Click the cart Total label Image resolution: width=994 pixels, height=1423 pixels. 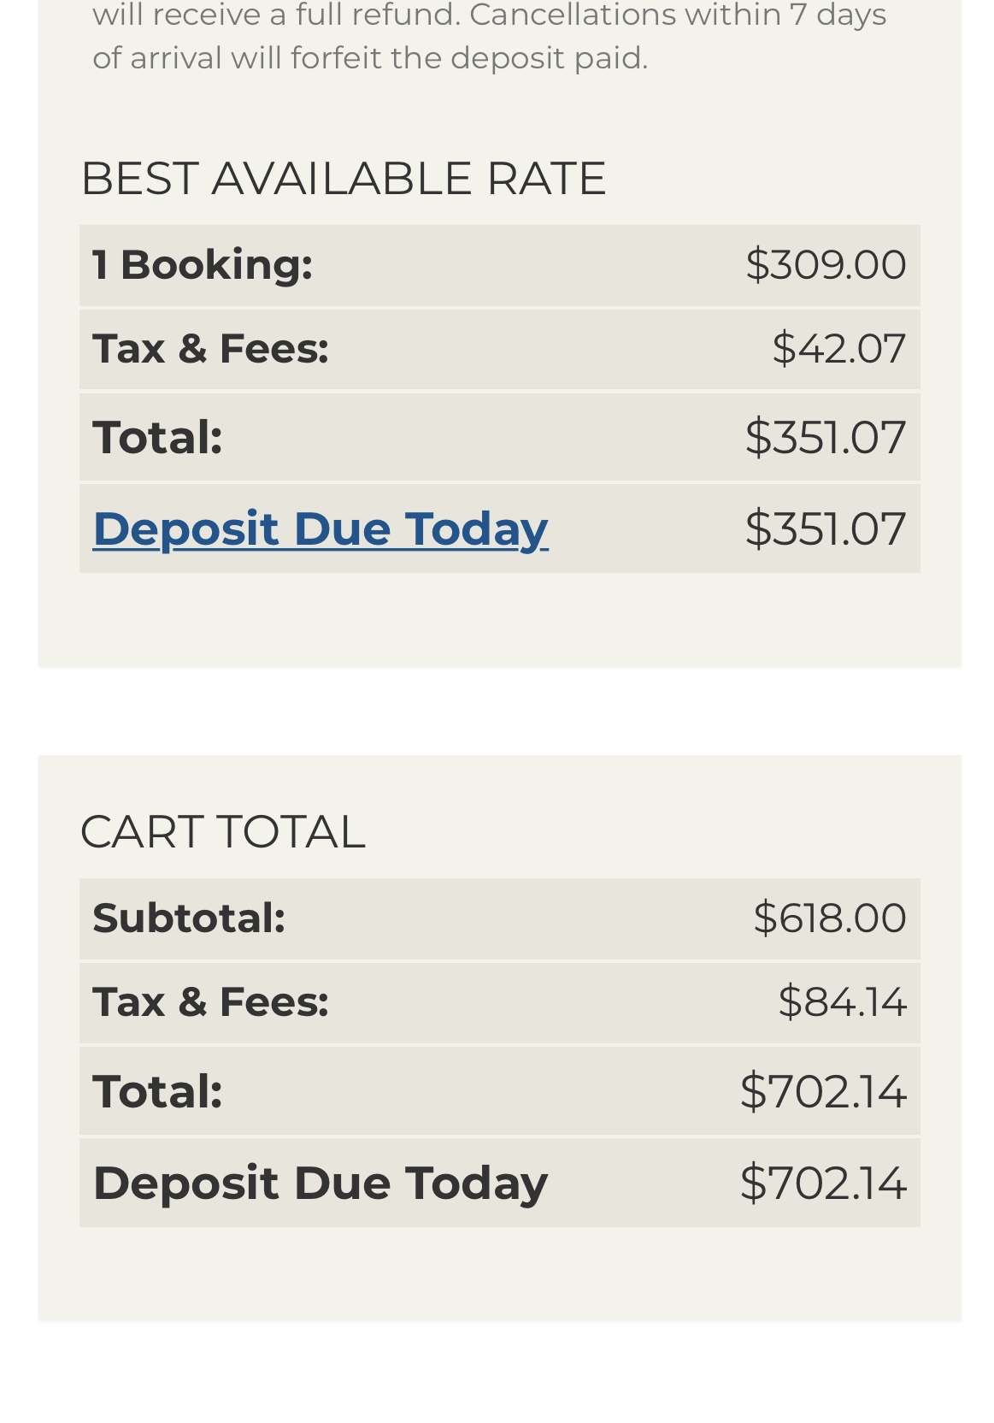(158, 1091)
